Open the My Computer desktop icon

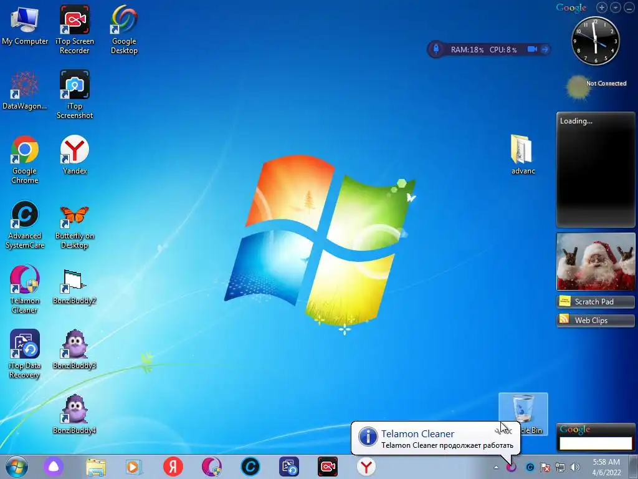[25, 25]
